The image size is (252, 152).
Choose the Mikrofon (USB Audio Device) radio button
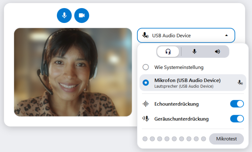click(146, 82)
